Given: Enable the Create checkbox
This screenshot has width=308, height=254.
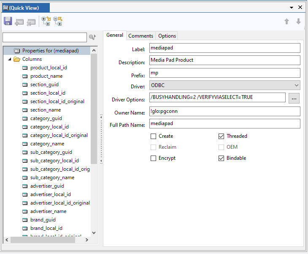Looking at the screenshot, I should (x=154, y=136).
